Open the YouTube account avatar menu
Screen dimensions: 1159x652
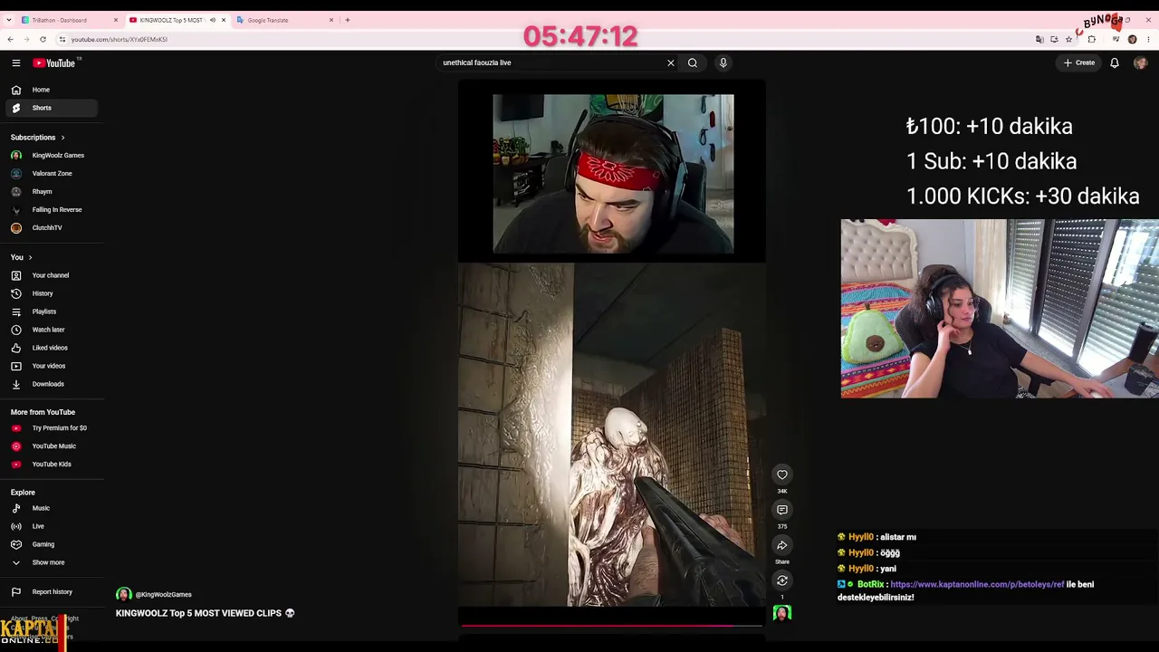pyautogui.click(x=1140, y=62)
